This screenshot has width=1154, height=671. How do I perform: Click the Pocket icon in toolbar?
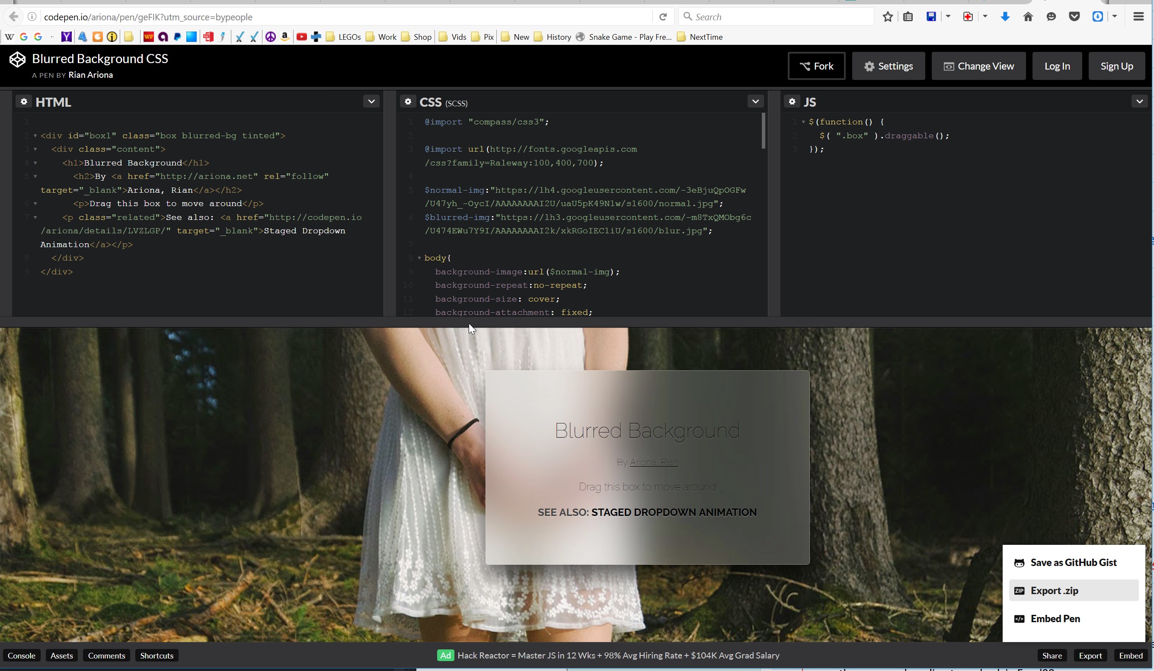point(1074,17)
